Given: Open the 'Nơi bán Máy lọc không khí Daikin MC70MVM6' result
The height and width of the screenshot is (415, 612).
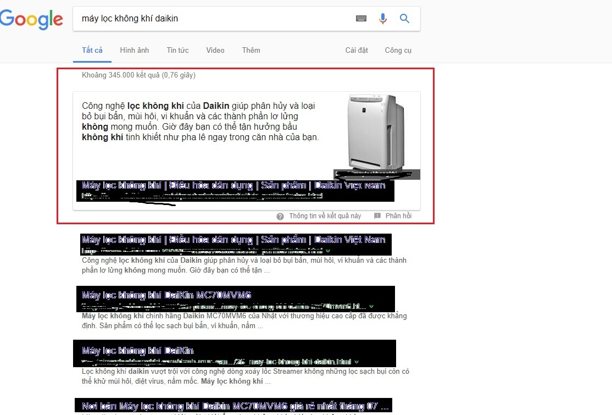Looking at the screenshot, I should (x=235, y=406).
